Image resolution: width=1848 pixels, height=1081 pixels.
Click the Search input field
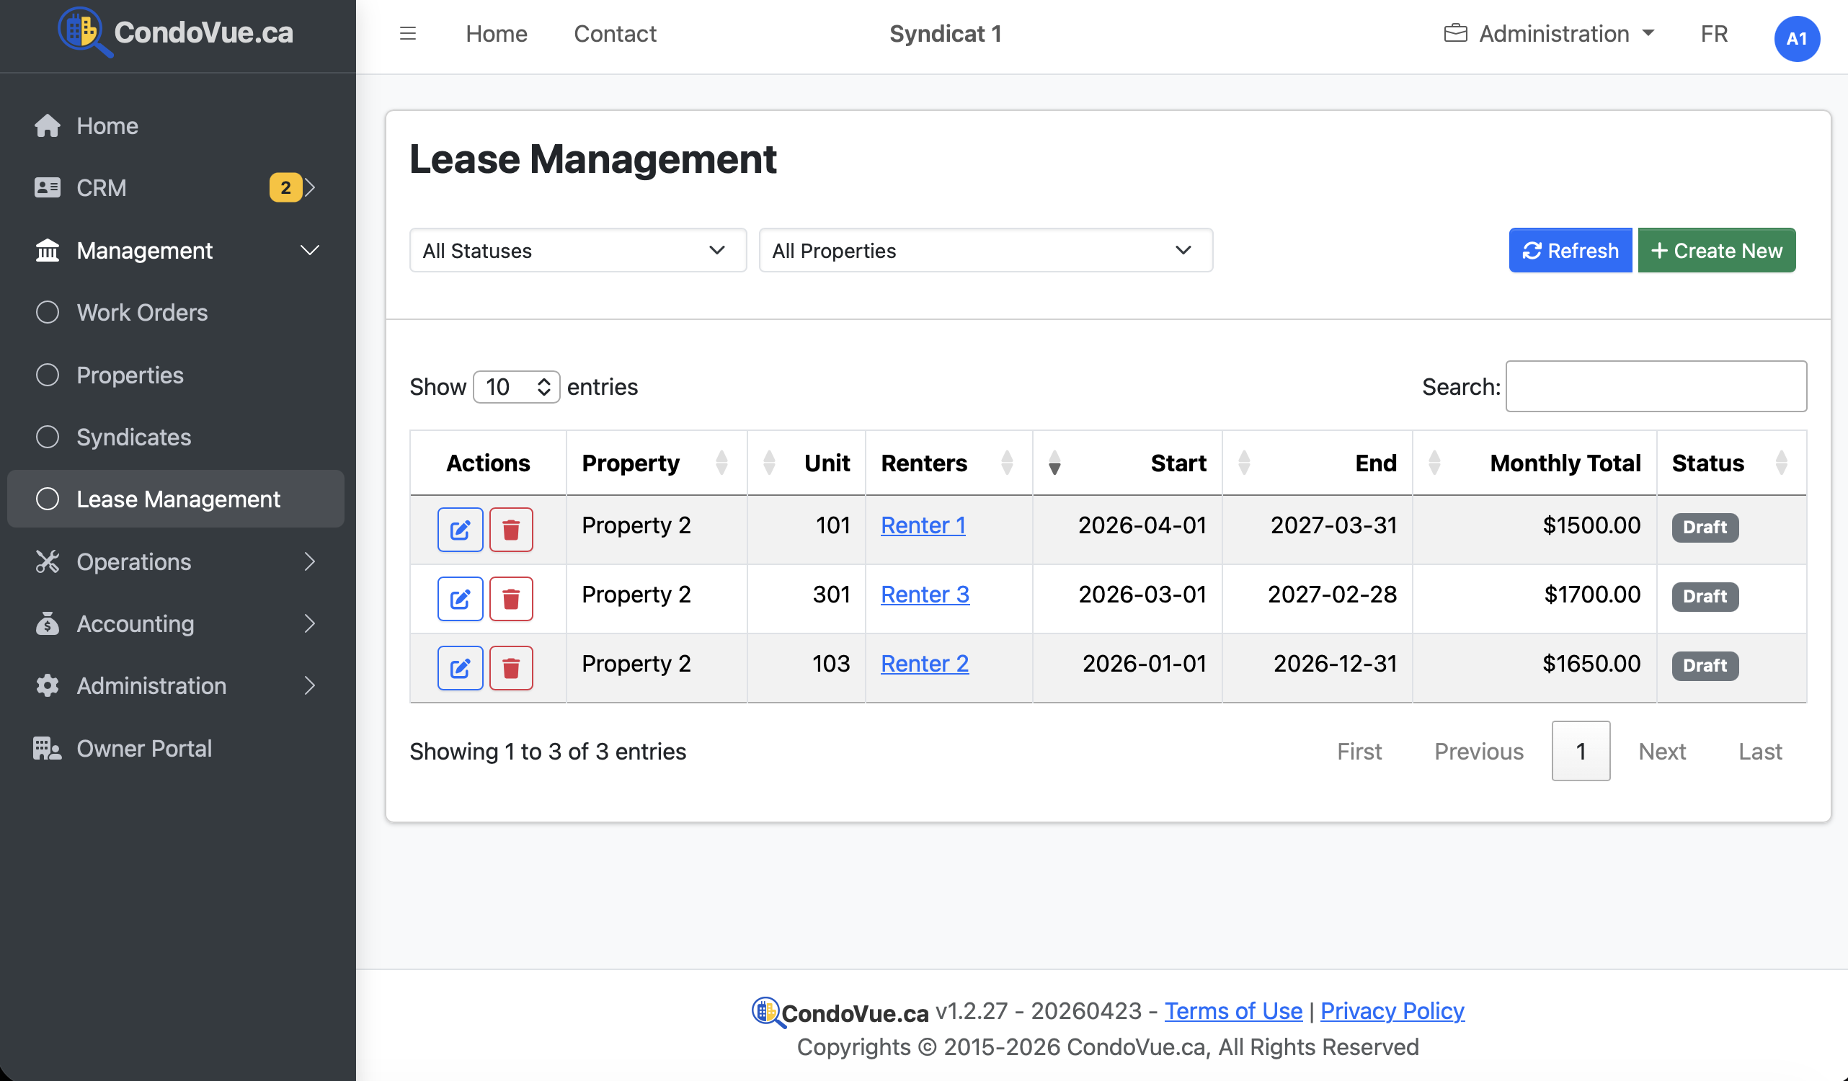pyautogui.click(x=1656, y=386)
